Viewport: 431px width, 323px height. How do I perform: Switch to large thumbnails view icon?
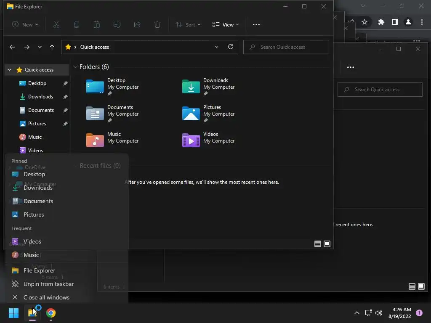pyautogui.click(x=327, y=244)
